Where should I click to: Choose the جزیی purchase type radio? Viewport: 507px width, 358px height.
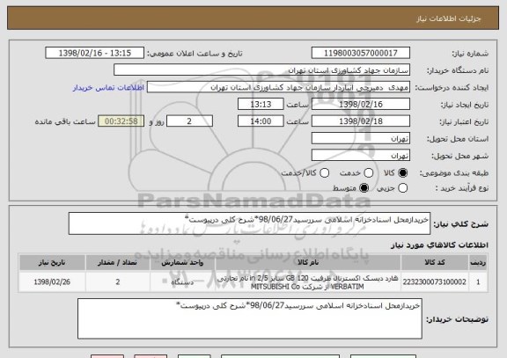point(402,188)
